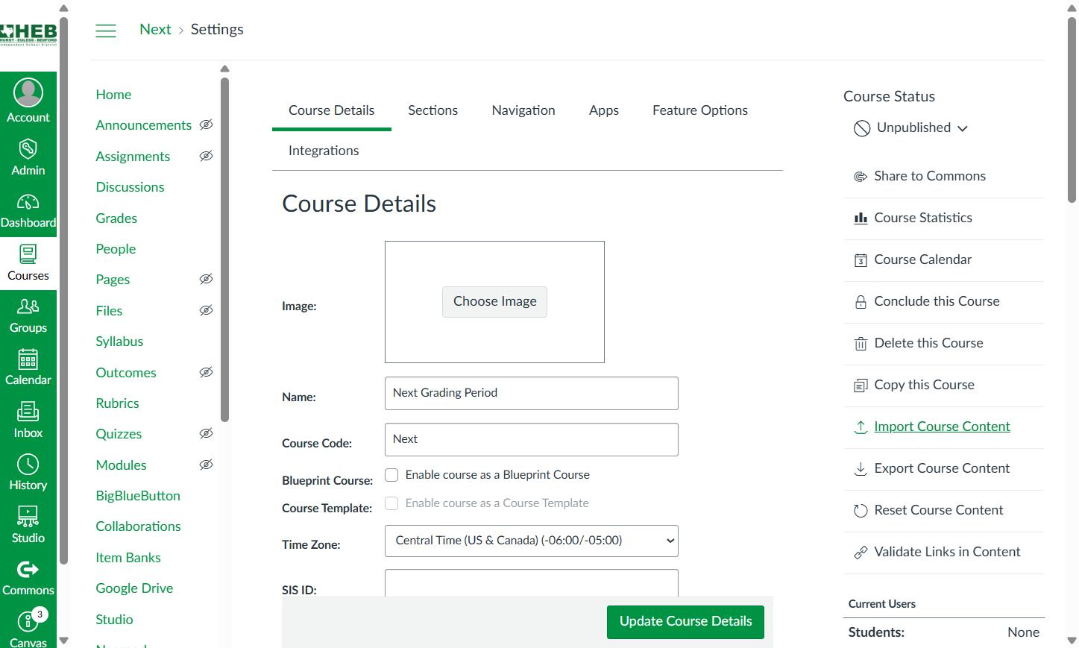The image size is (1079, 648).
Task: Click the hidden eye icon beside Files
Action: pyautogui.click(x=207, y=310)
